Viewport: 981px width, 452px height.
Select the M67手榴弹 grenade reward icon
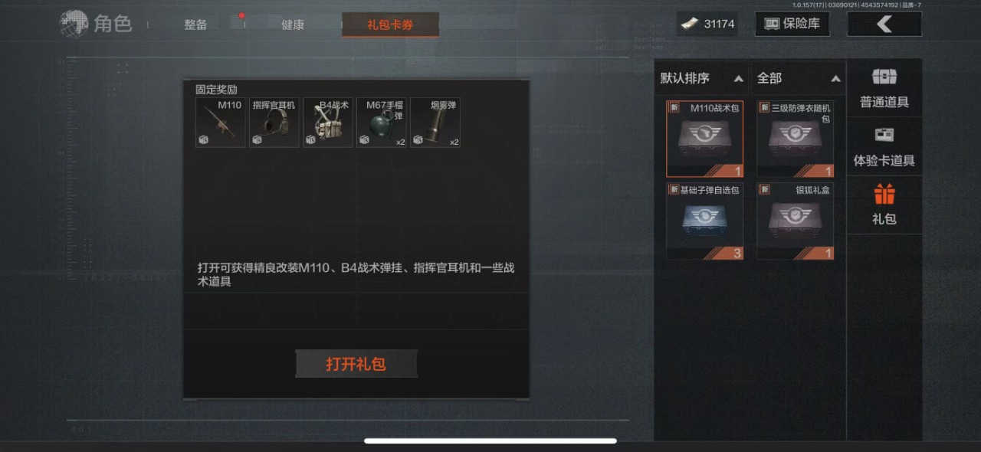pyautogui.click(x=382, y=123)
